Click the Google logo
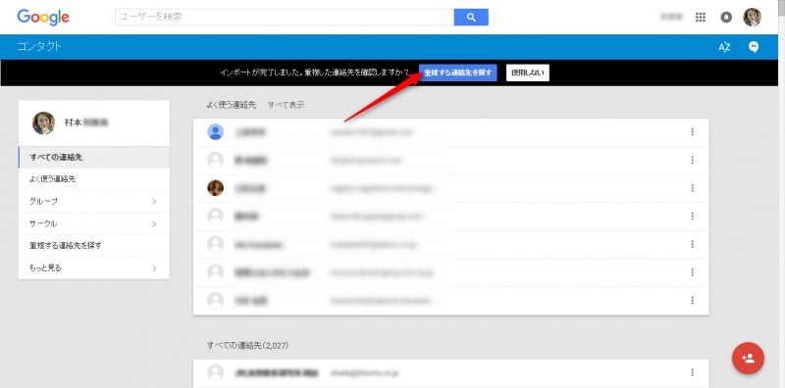 click(43, 17)
